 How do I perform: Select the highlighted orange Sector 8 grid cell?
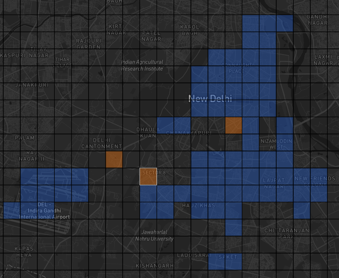149,176
